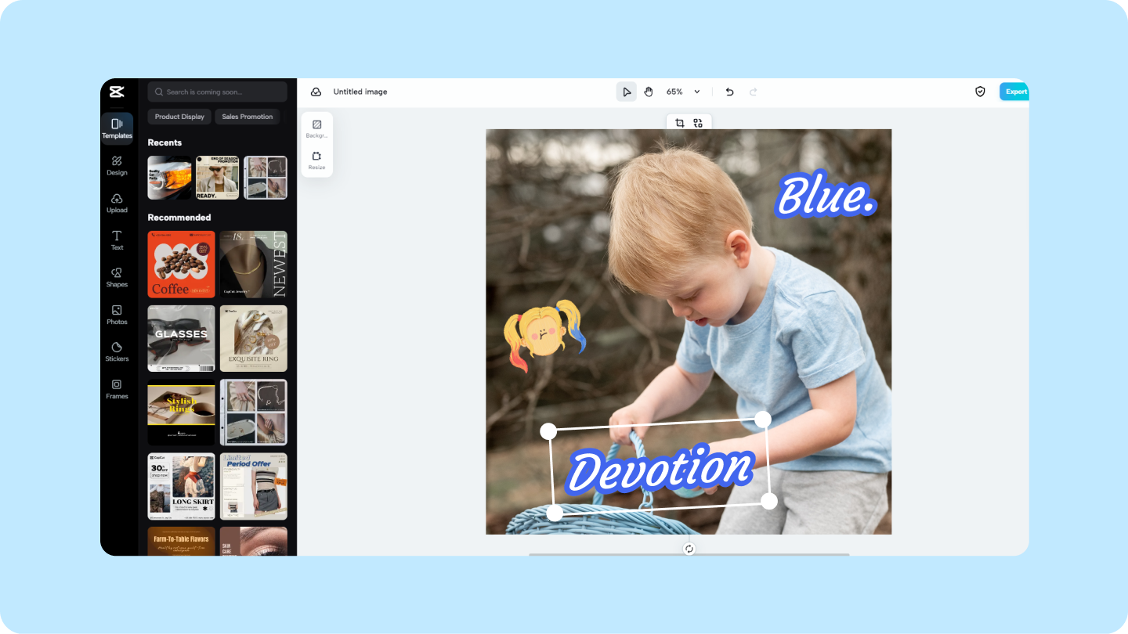Choose the Stylish Rings template
1128x634 pixels.
181,412
